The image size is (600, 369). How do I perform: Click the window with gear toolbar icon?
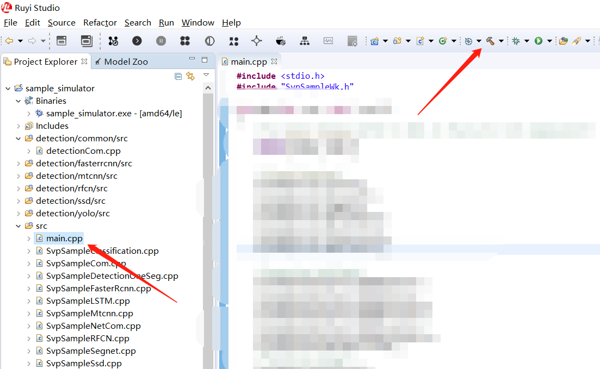click(352, 41)
